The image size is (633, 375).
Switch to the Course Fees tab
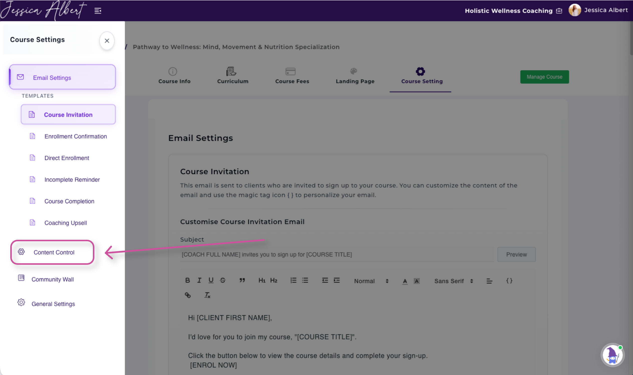292,75
